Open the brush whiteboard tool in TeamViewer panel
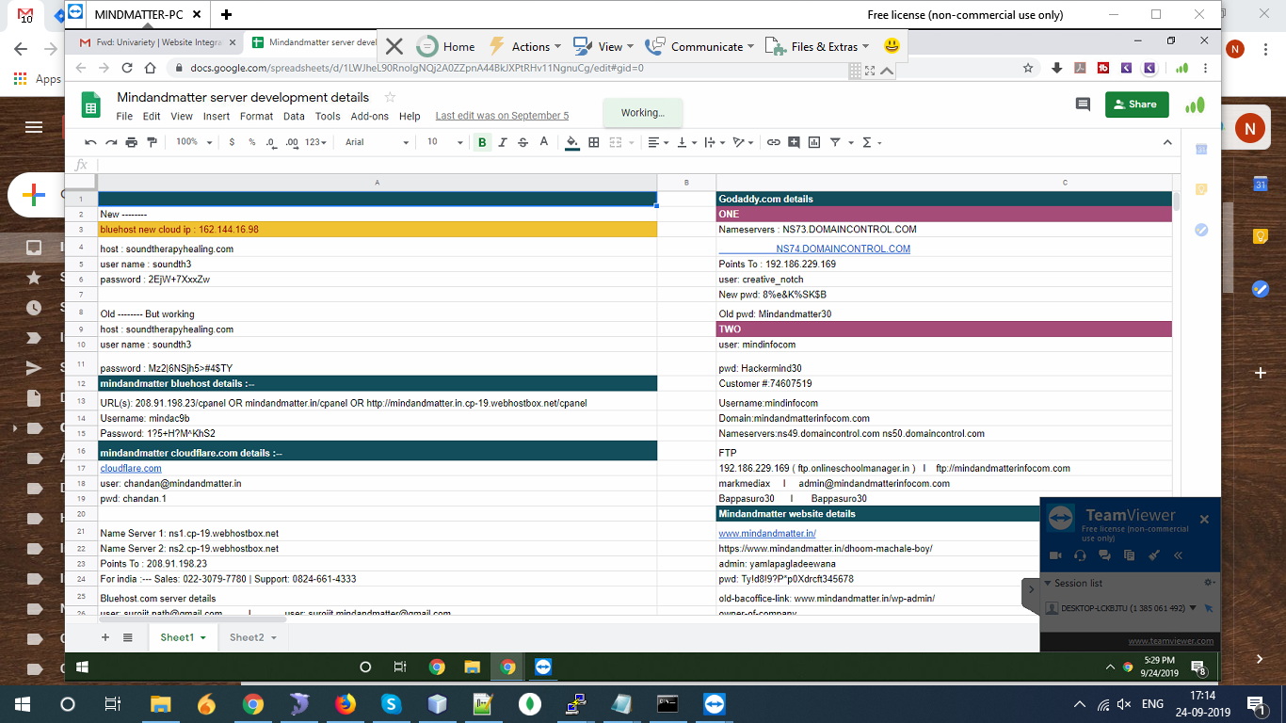Image resolution: width=1286 pixels, height=723 pixels. coord(1154,555)
